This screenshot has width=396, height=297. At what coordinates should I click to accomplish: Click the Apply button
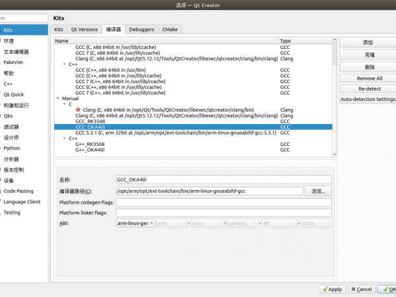click(332, 289)
